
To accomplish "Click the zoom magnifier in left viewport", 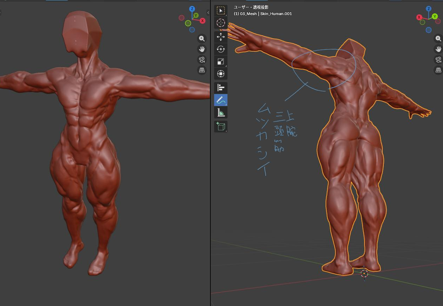I will [x=202, y=39].
